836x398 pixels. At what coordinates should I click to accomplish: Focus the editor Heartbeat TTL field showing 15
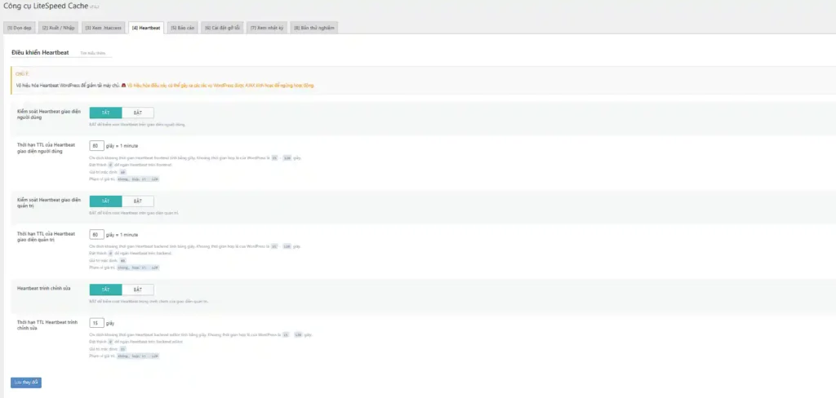[96, 323]
